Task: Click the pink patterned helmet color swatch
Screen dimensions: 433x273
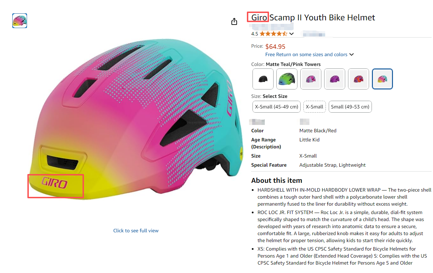Action: click(311, 79)
